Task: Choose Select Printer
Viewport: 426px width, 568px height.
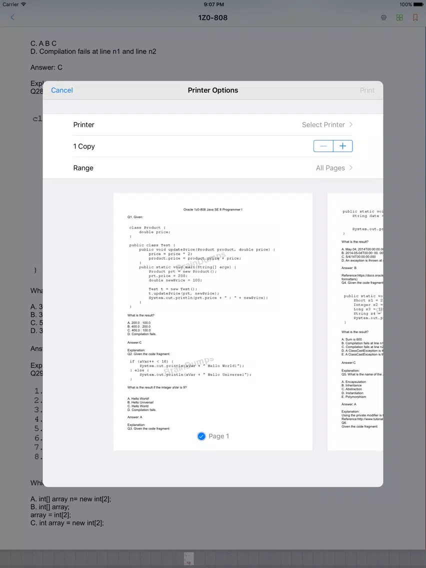Action: tap(323, 124)
